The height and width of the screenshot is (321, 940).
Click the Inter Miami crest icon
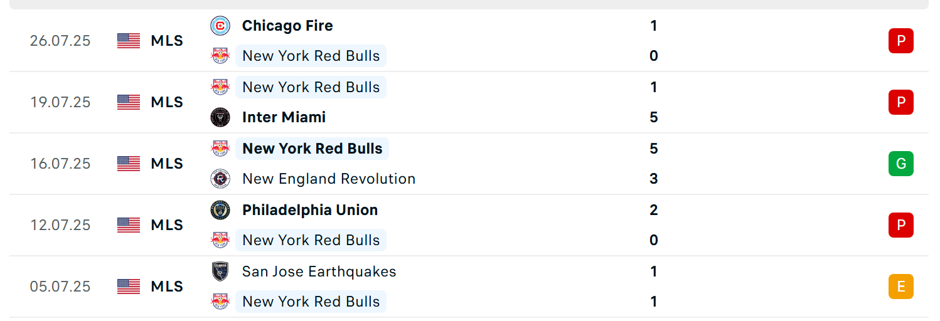pos(220,117)
